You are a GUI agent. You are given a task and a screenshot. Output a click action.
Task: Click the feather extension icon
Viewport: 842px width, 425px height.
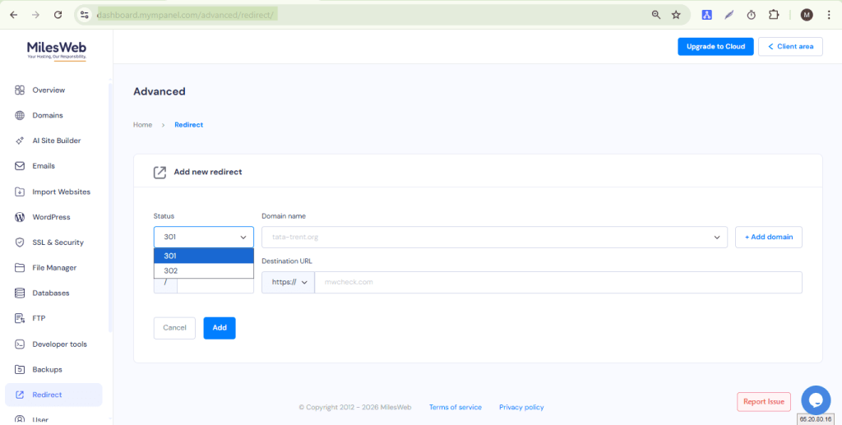tap(729, 15)
